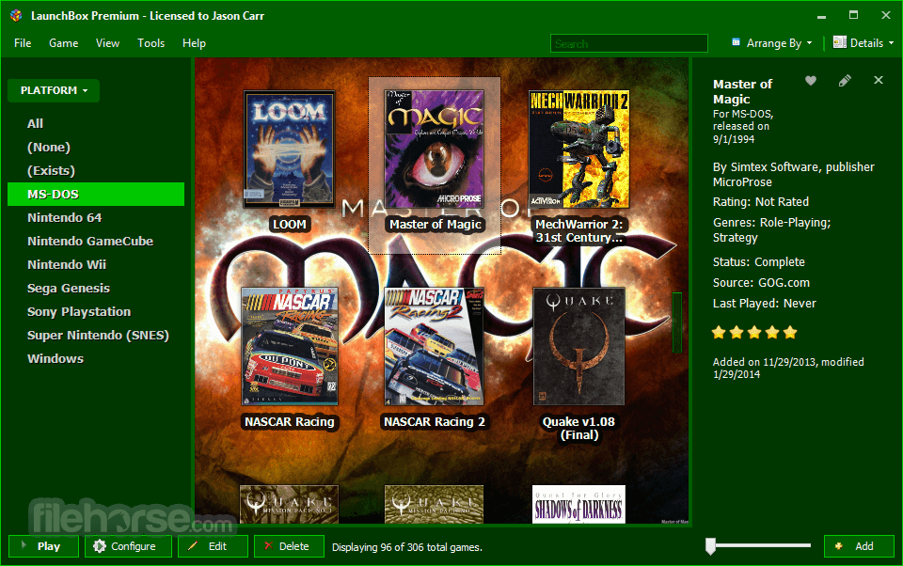Click the 'NASCAR Racing 2' title label
This screenshot has height=566, width=903.
(435, 421)
